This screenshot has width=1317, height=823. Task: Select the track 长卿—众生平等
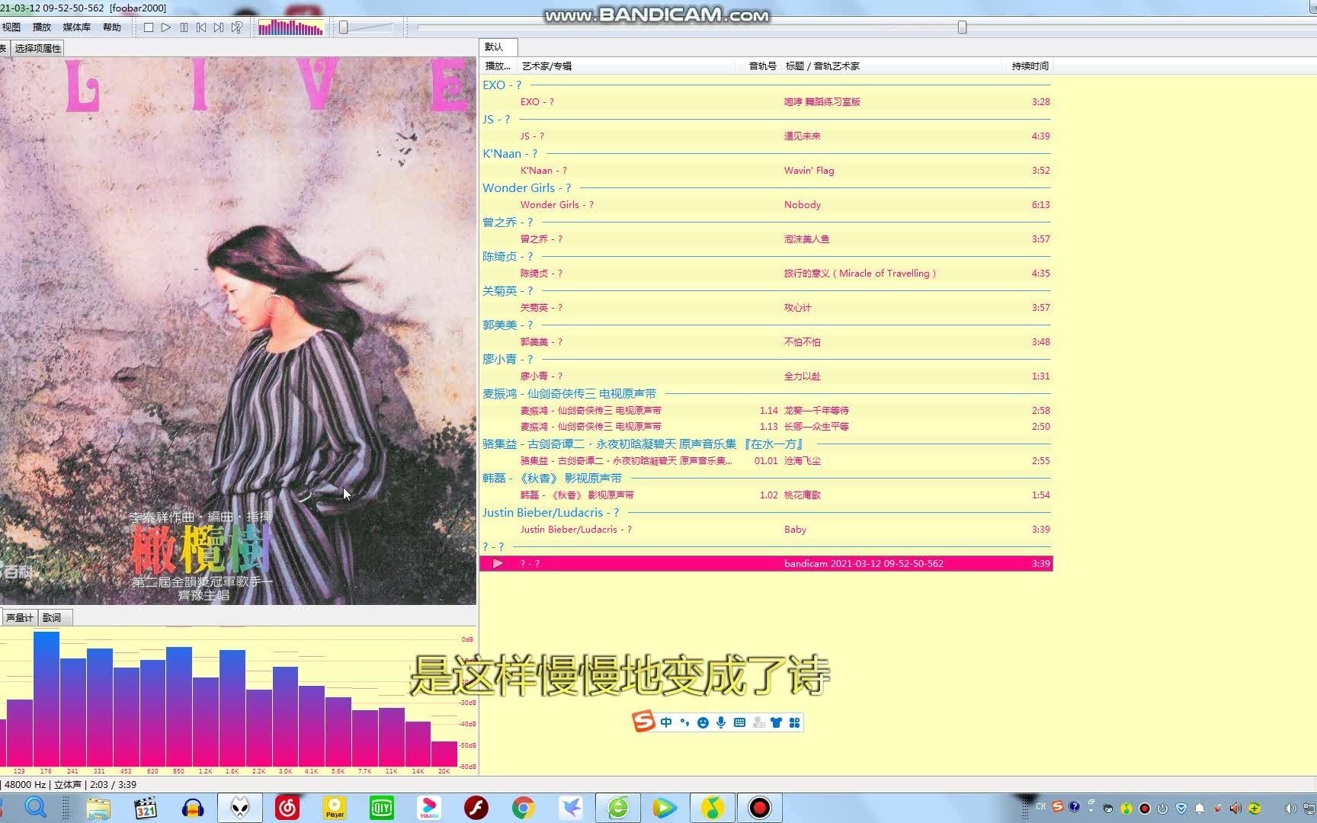tap(766, 427)
